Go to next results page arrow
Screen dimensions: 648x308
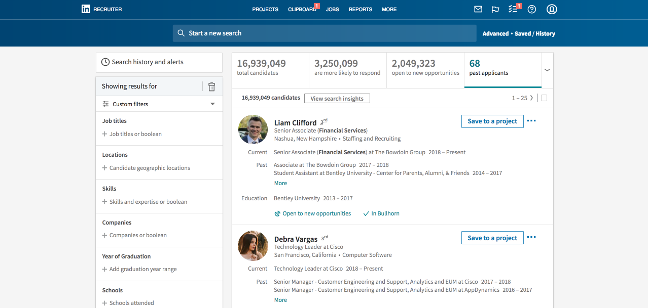[531, 98]
